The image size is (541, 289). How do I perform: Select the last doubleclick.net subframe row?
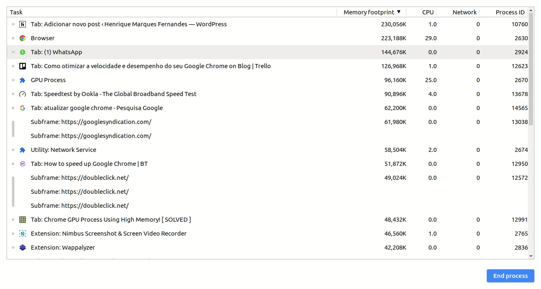[268, 206]
